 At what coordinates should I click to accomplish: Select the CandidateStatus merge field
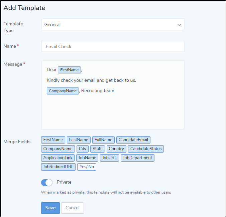point(146,149)
